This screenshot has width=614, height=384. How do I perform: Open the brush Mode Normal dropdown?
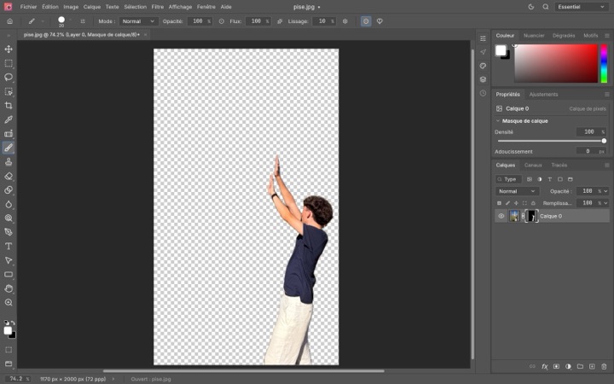138,21
